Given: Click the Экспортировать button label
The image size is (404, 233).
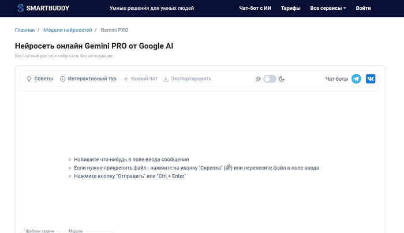Looking at the screenshot, I should coord(191,78).
